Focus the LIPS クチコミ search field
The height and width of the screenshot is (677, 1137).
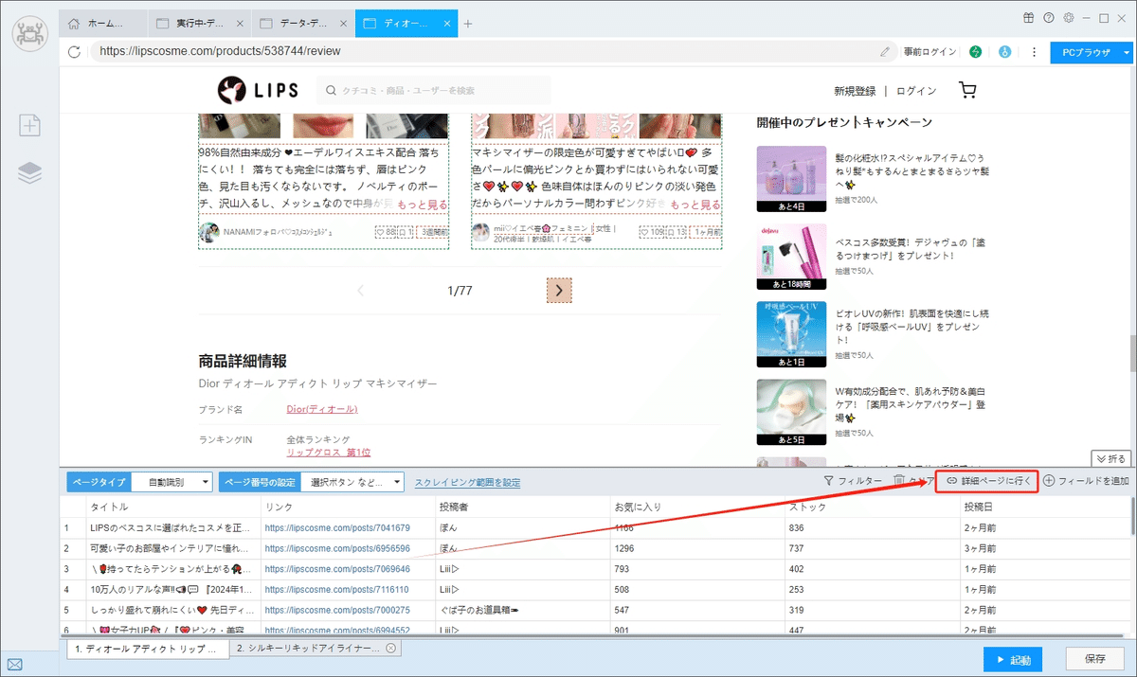[433, 90]
